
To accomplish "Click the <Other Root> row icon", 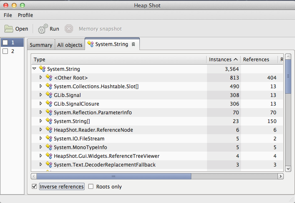I will (49, 77).
